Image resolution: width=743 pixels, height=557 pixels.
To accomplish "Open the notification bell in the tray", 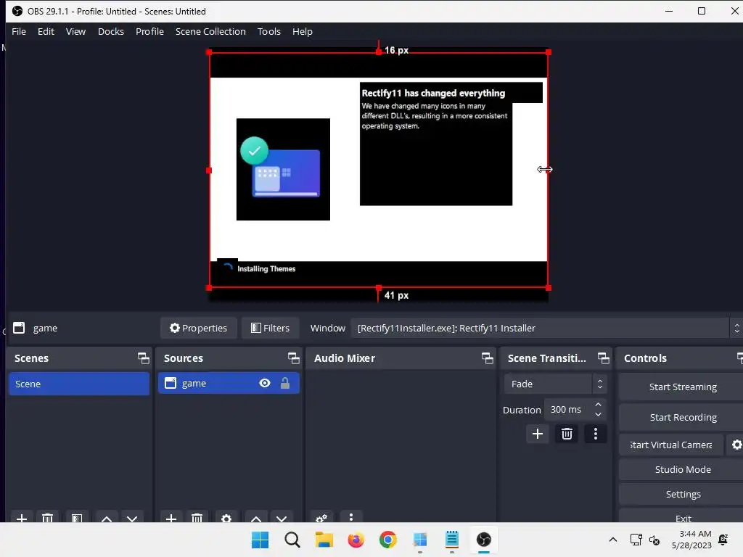I will [x=723, y=540].
